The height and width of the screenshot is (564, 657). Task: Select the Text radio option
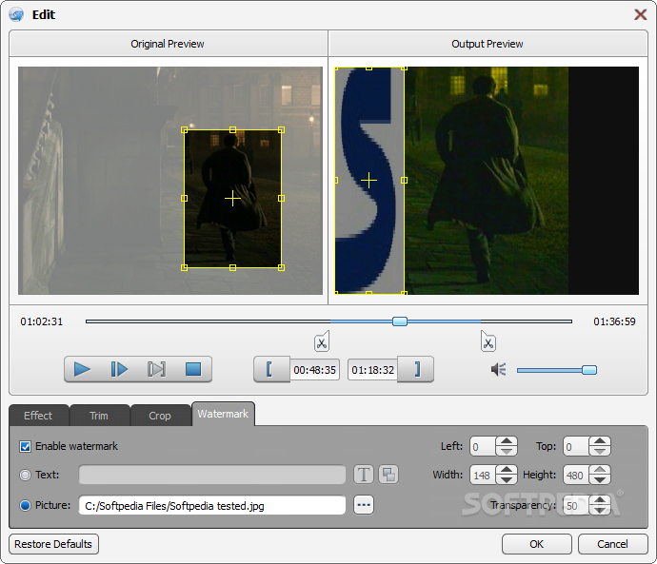(x=25, y=475)
